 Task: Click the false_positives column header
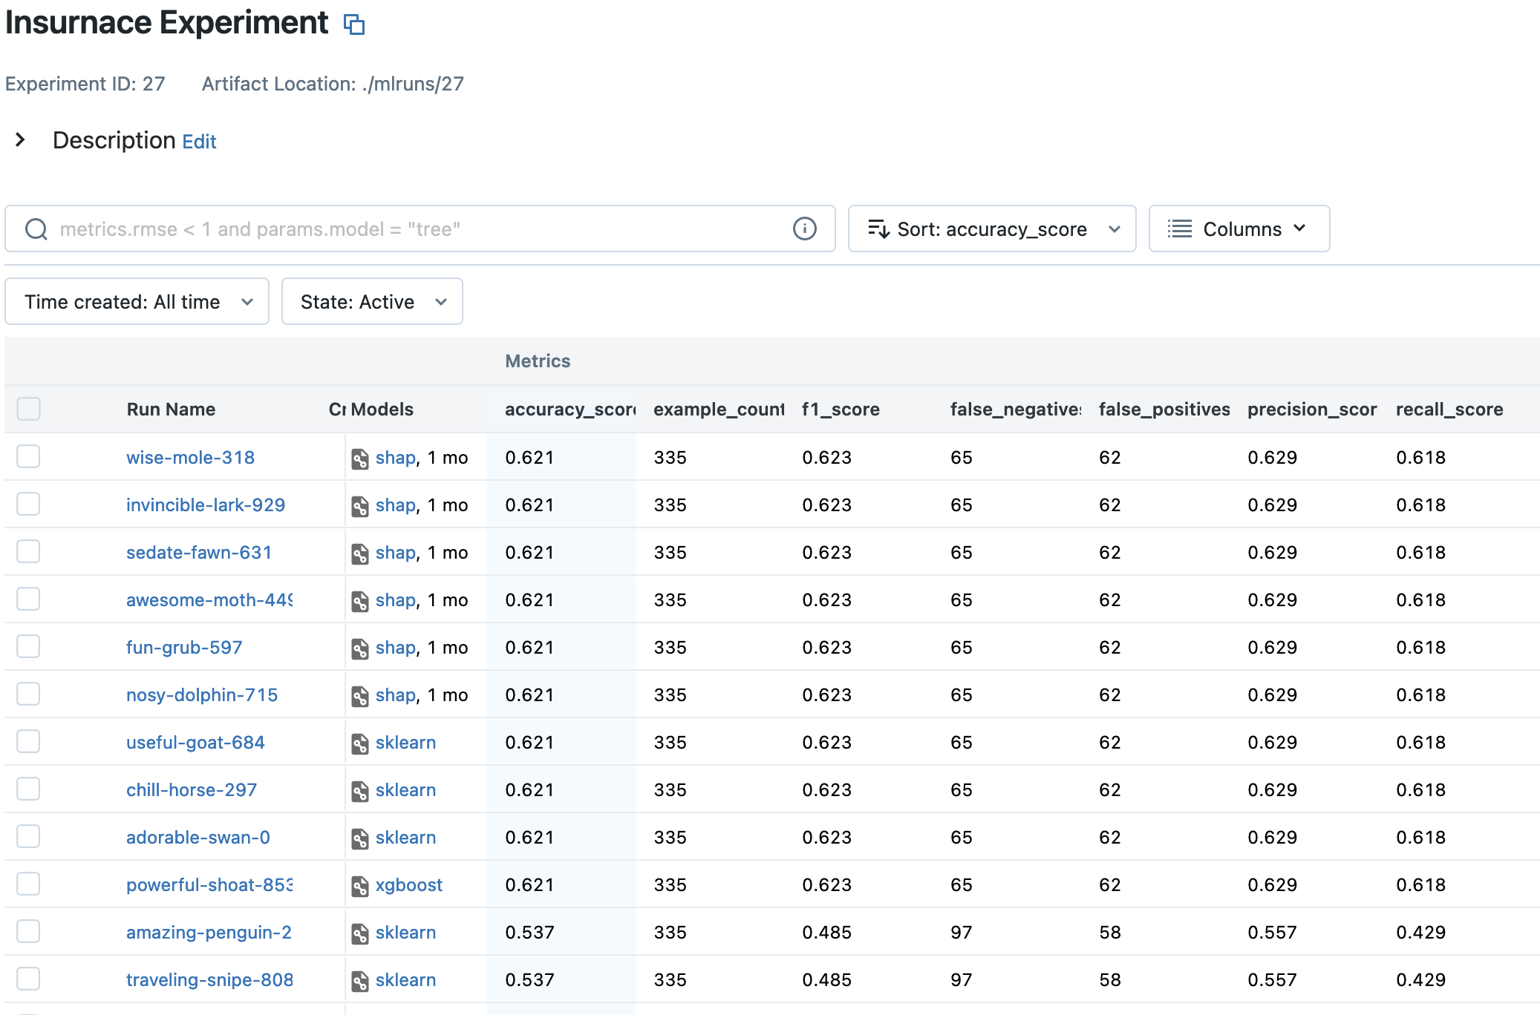[1164, 409]
